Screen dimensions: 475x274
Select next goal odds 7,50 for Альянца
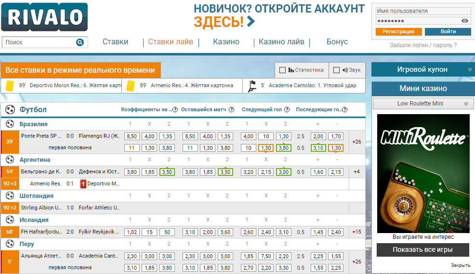tap(266, 256)
